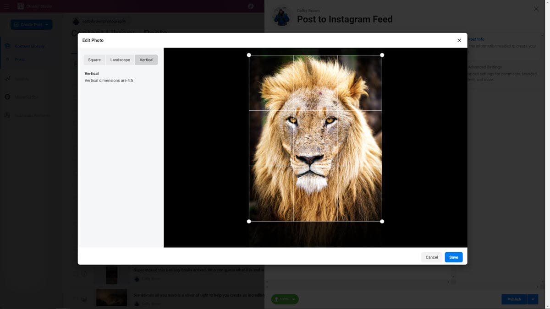Click the Cancel button
Image resolution: width=550 pixels, height=309 pixels.
[x=432, y=257]
